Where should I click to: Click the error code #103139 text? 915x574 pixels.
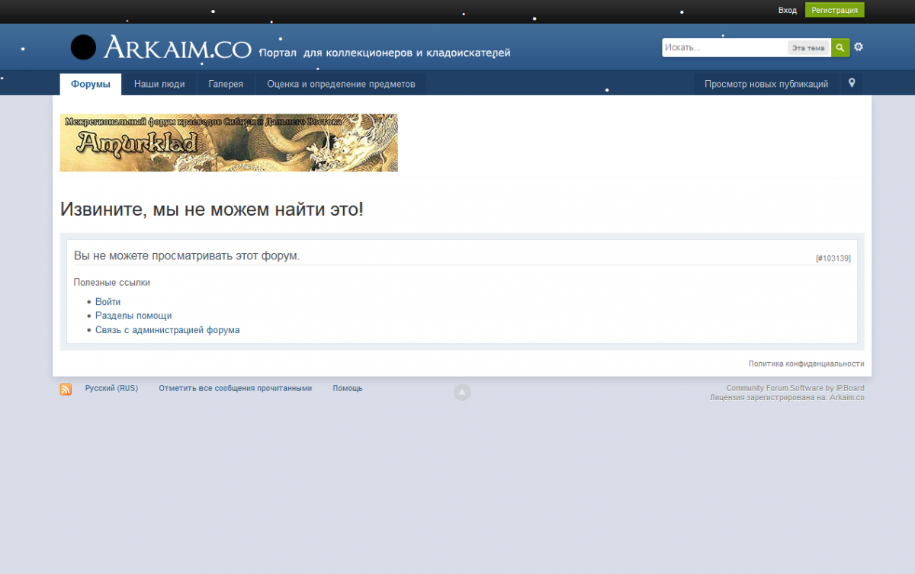click(833, 258)
